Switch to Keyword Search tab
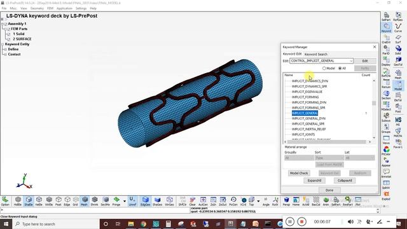Viewport: 407px width, 229px height. [316, 54]
